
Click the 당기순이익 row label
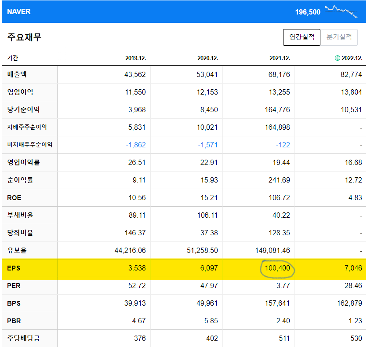coord(23,110)
